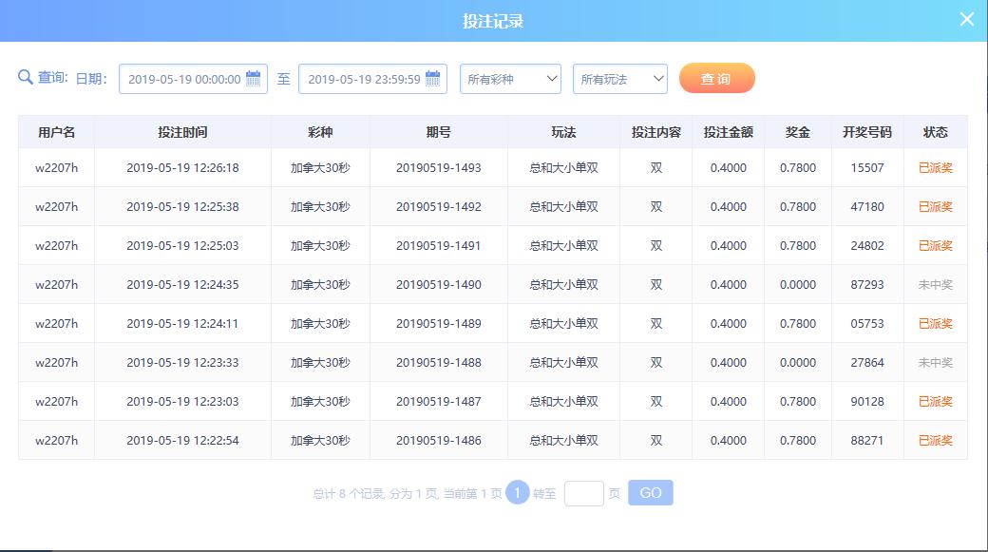Open the calendar icon for the end date

[x=433, y=78]
